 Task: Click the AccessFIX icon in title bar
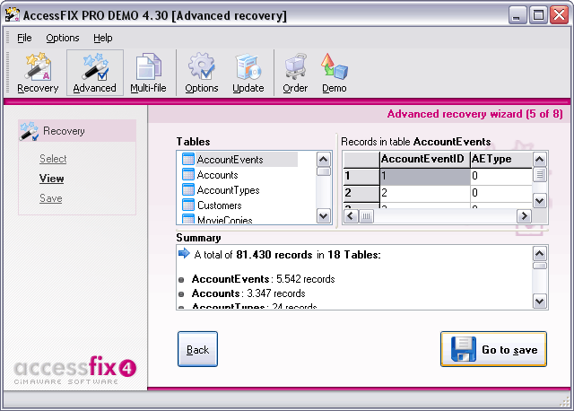[x=12, y=14]
